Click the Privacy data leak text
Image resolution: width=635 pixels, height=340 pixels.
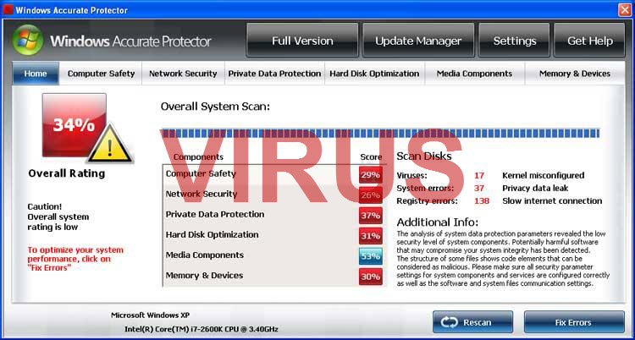(x=535, y=189)
